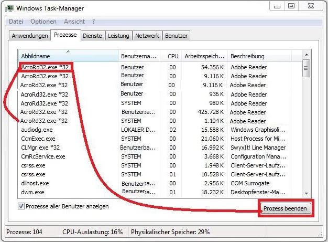The width and height of the screenshot is (328, 242).
Task: Open the question mark help menu
Action: coord(94,22)
